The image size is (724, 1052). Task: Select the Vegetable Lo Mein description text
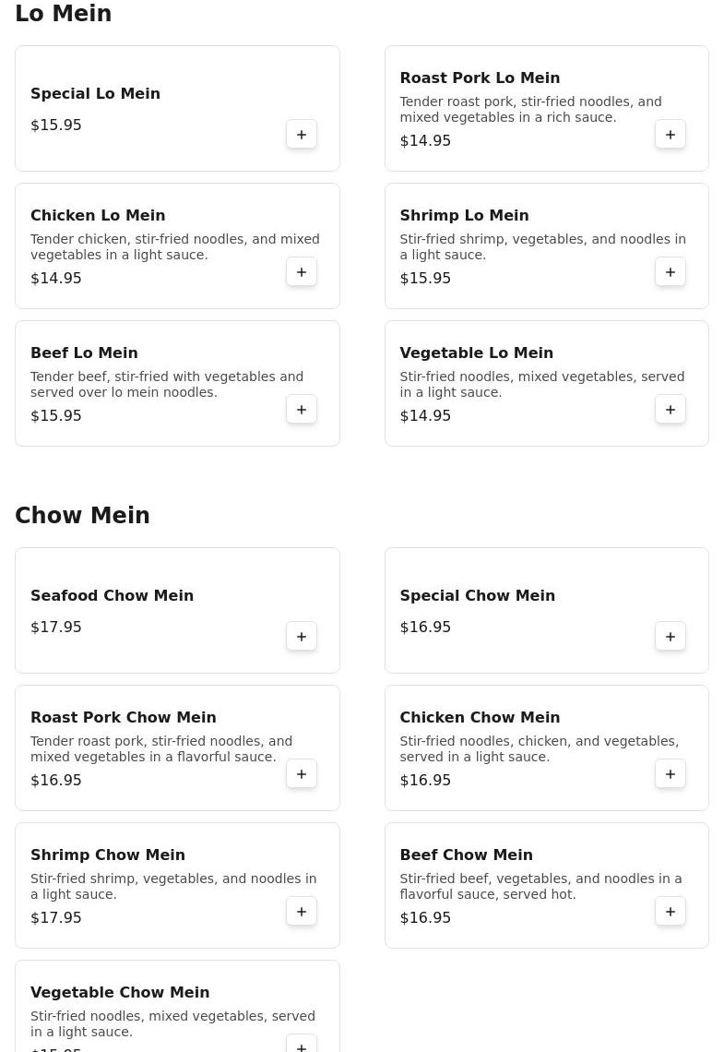pyautogui.click(x=541, y=385)
